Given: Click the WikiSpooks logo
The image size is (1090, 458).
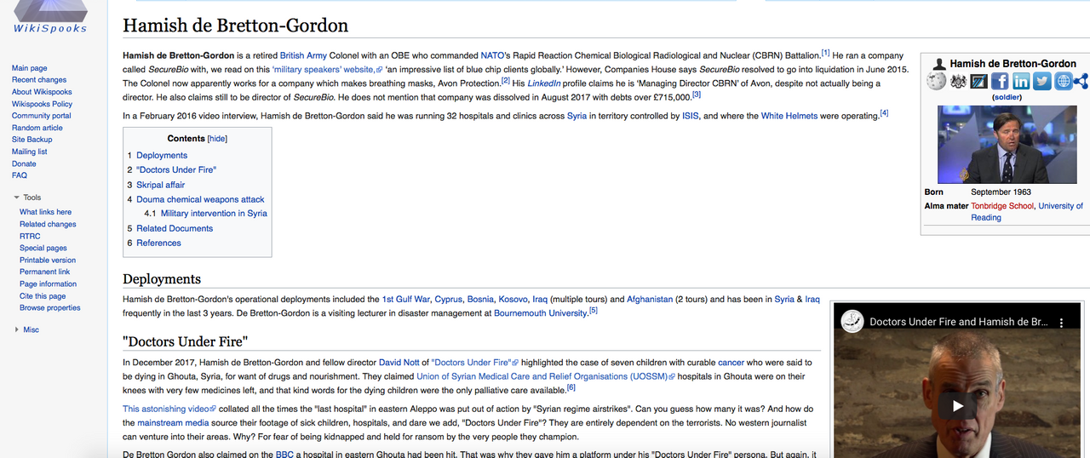Looking at the screenshot, I should tap(49, 17).
